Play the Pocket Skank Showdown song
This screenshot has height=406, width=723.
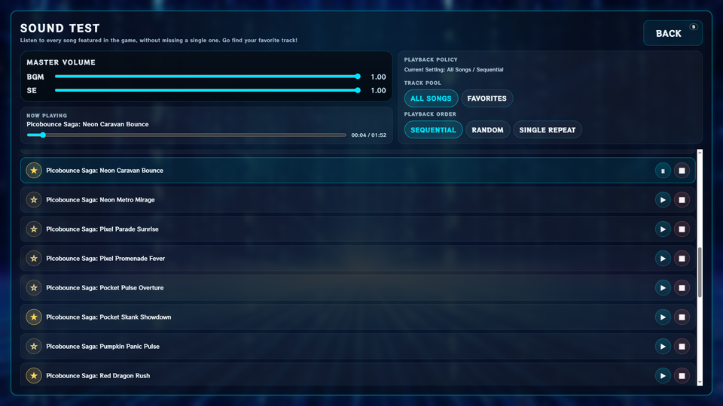663,317
